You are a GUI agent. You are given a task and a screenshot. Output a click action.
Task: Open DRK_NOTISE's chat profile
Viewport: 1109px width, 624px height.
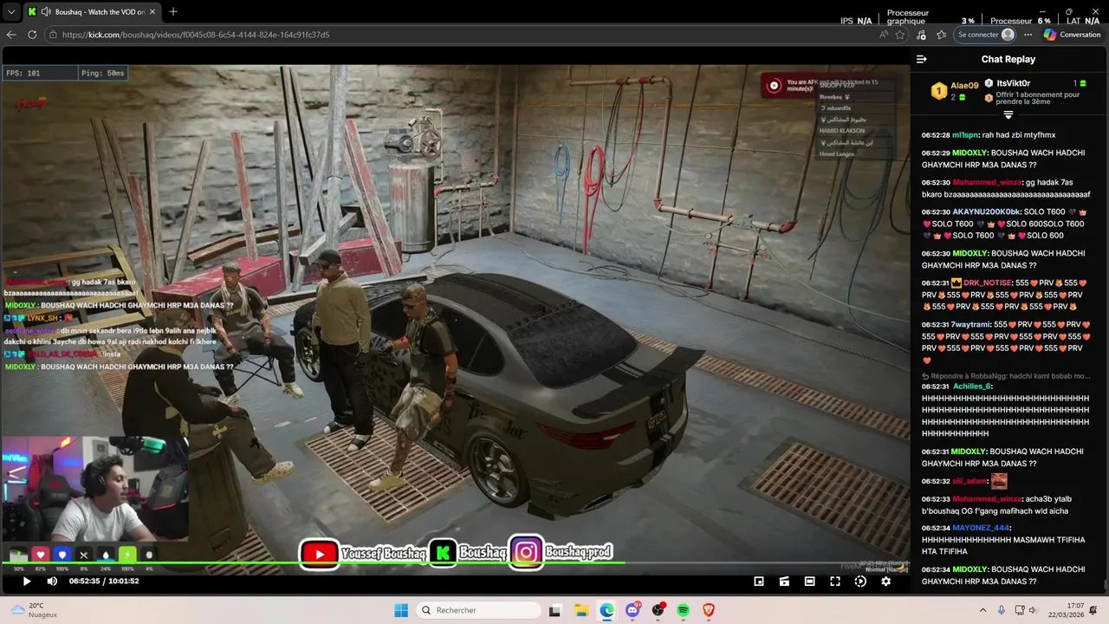[x=988, y=283]
